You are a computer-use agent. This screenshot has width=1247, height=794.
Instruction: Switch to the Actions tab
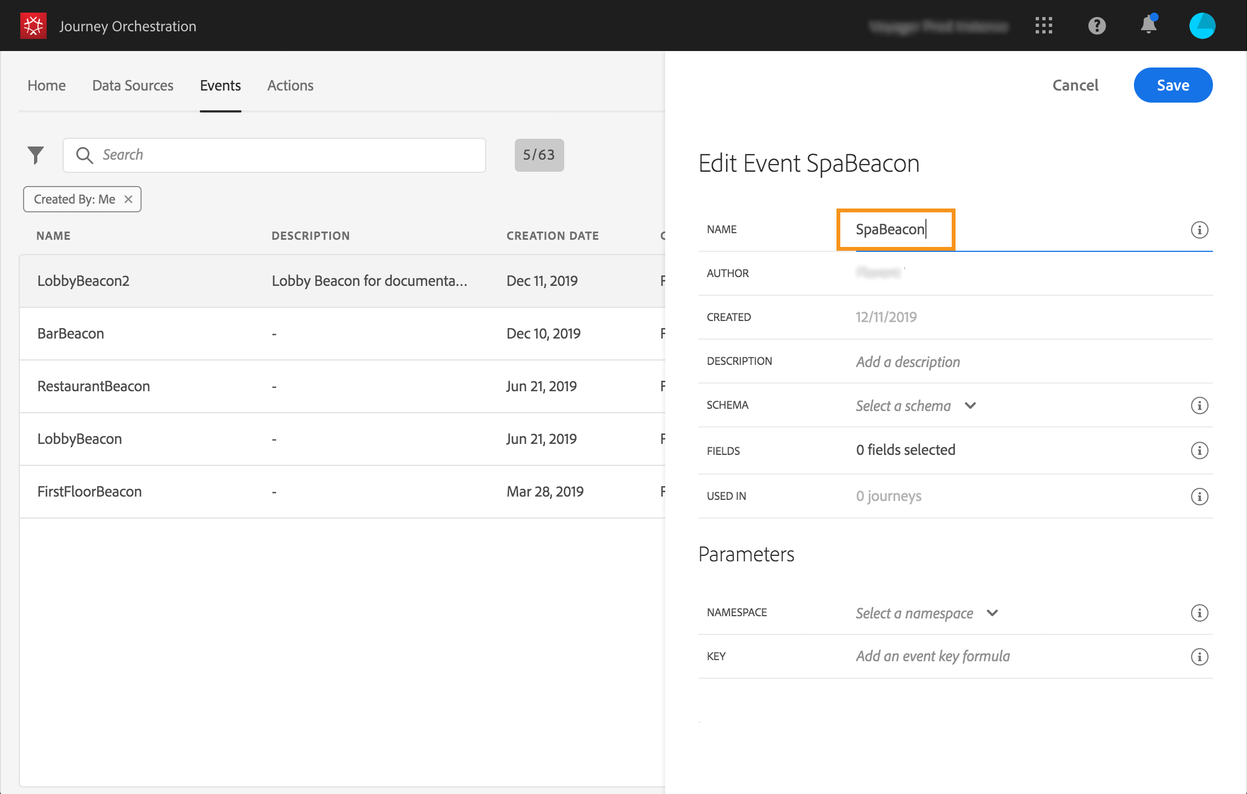290,86
